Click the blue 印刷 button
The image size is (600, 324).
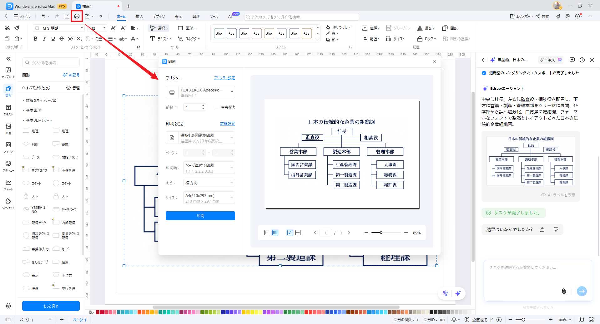click(200, 216)
